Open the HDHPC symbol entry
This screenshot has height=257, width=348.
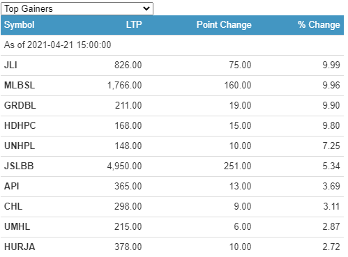pos(20,126)
